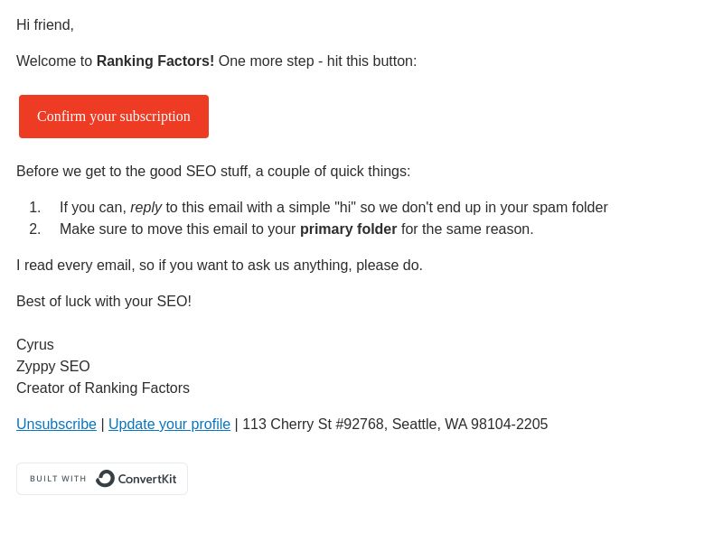Click the Before we get to the good SEO stuff line
Image resolution: width=723 pixels, height=542 pixels.
pos(213,172)
